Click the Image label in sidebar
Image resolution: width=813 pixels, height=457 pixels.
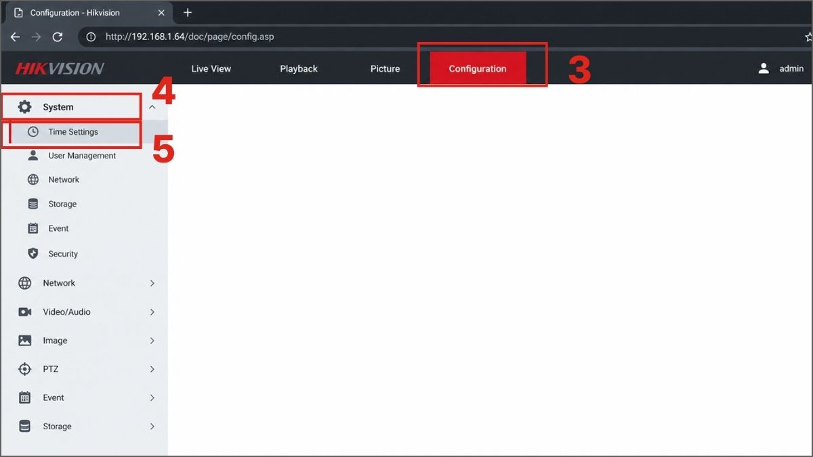(55, 341)
